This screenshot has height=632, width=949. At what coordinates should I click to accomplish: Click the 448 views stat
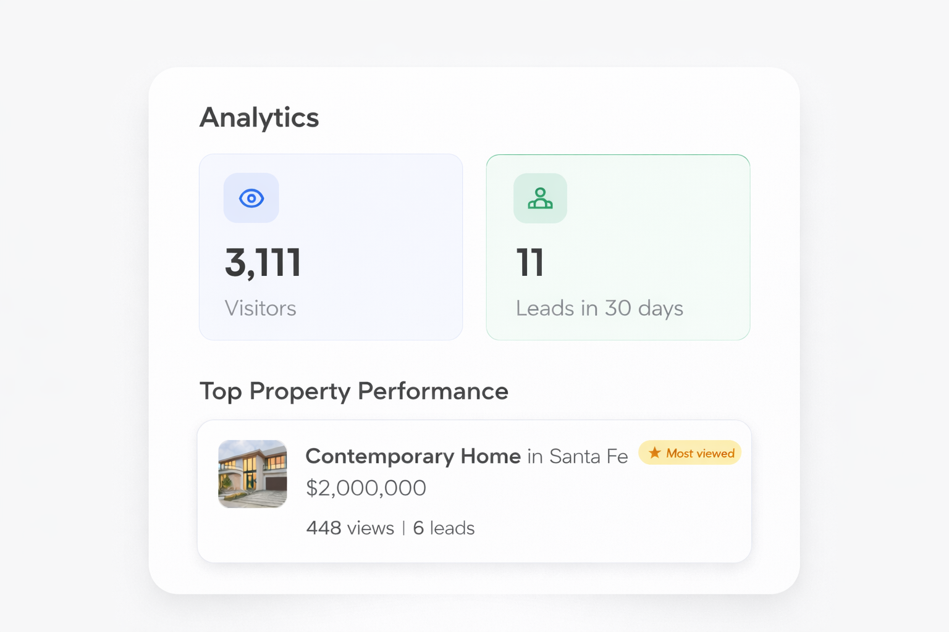(x=350, y=528)
